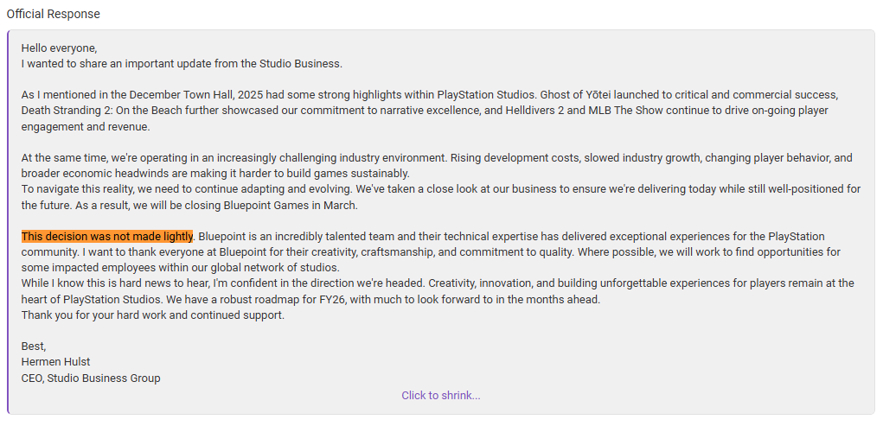Click the 'CEO, Studio Business Group' title line

[91, 378]
